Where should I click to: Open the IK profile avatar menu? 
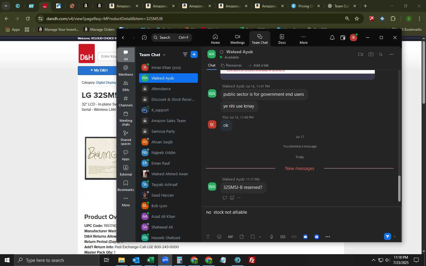(354, 38)
